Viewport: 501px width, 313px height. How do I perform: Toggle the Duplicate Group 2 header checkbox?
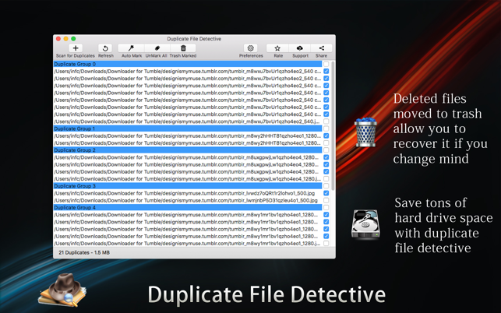coord(326,150)
